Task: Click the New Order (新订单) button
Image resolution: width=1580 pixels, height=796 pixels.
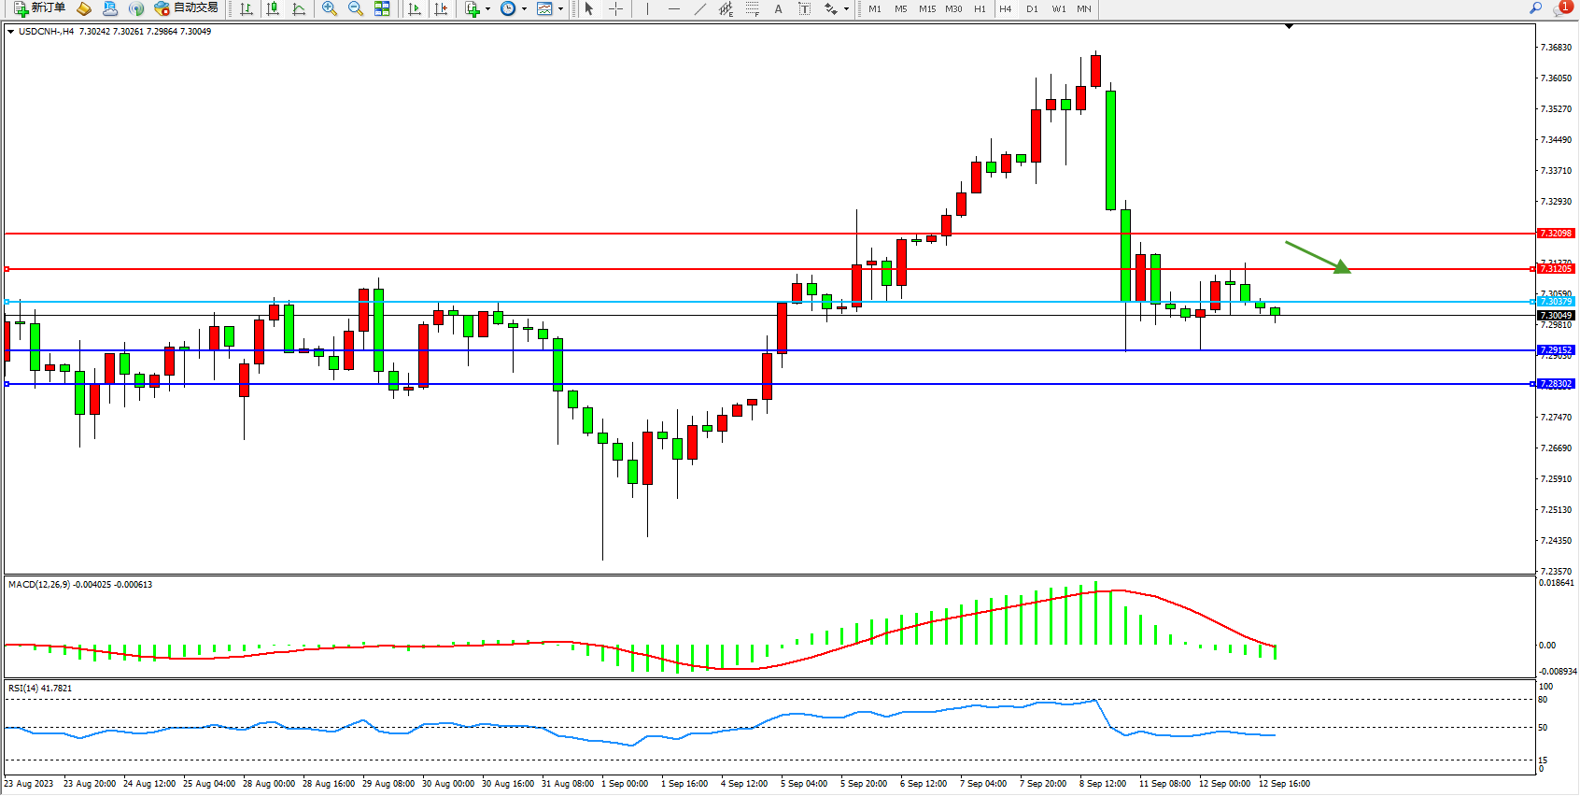Action: [x=39, y=8]
